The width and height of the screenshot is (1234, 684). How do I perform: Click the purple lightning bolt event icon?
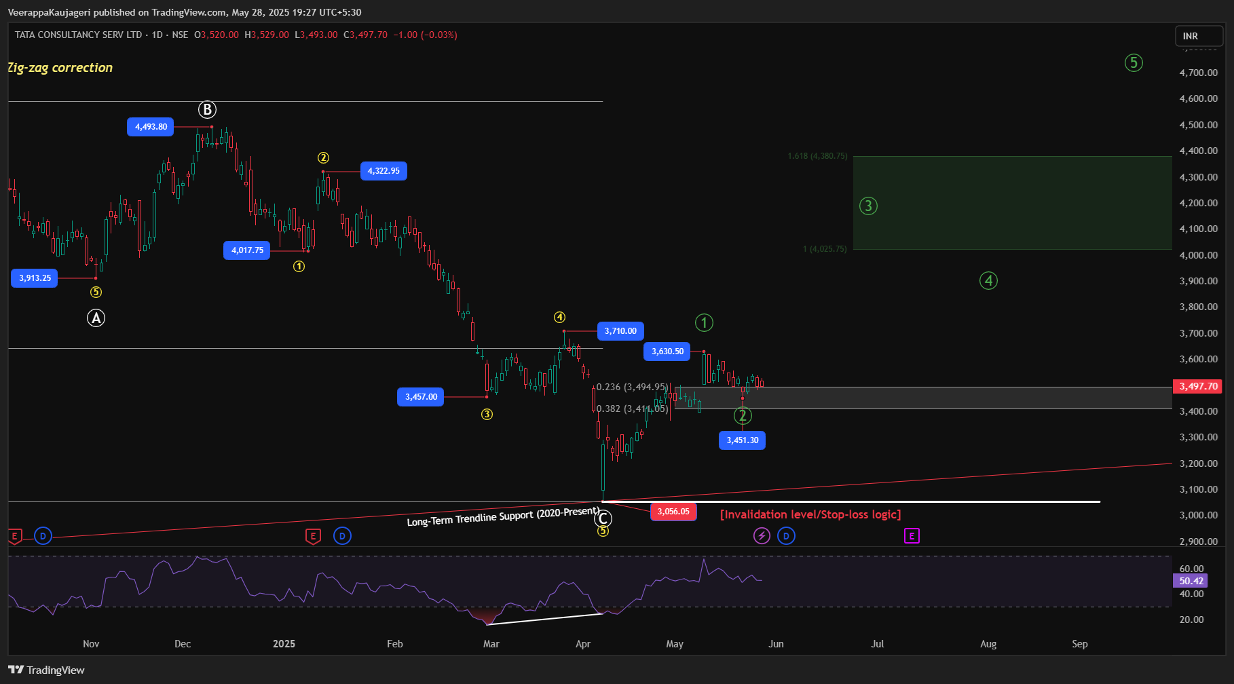pos(762,536)
